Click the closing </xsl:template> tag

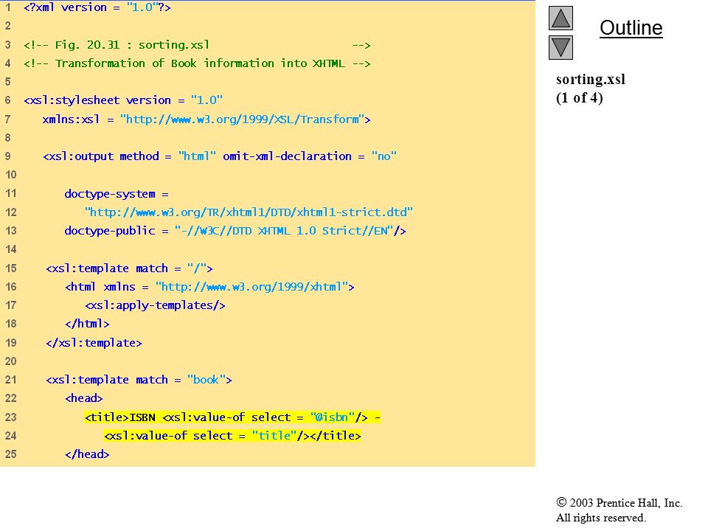tap(94, 343)
